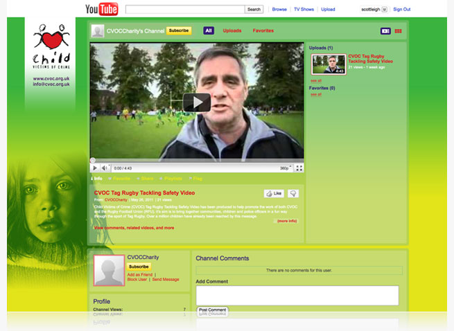The image size is (454, 331).
Task: Open View comments, related videos, and more
Action: (x=134, y=228)
